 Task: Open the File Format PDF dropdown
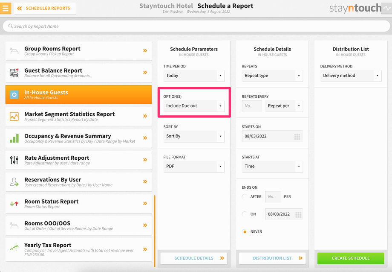point(194,166)
